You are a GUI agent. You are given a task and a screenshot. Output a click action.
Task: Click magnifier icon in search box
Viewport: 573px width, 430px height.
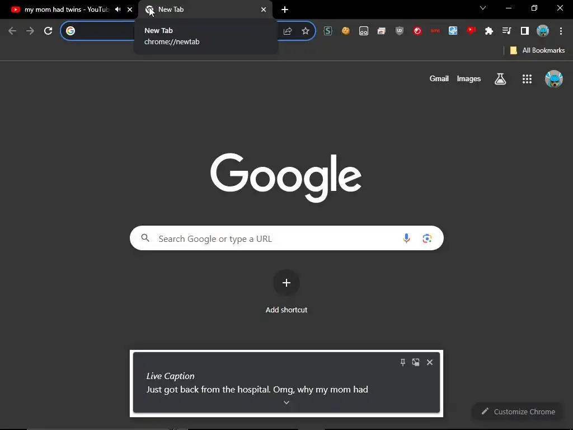[145, 238]
